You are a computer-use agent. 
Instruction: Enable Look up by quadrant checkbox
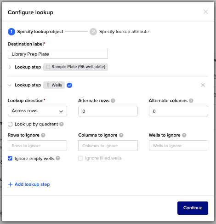[10, 124]
